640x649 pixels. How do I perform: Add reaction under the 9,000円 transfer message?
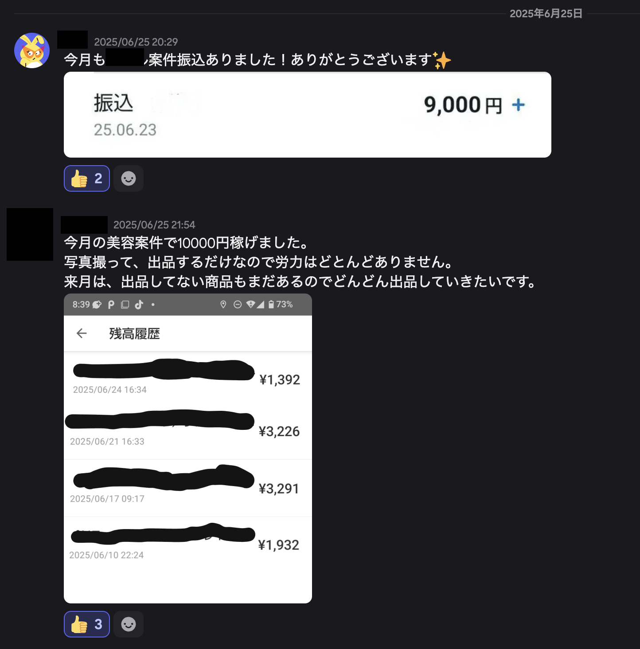coord(129,178)
